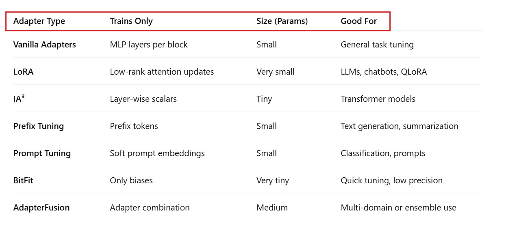
Task: Click the 'BitFit' adapter name
Action: coord(23,180)
